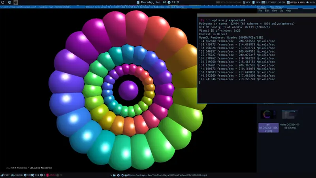Click the CPU frequency icon showing 3.0GHz
Viewport: 316px width, 178px height.
[x=13, y=175]
